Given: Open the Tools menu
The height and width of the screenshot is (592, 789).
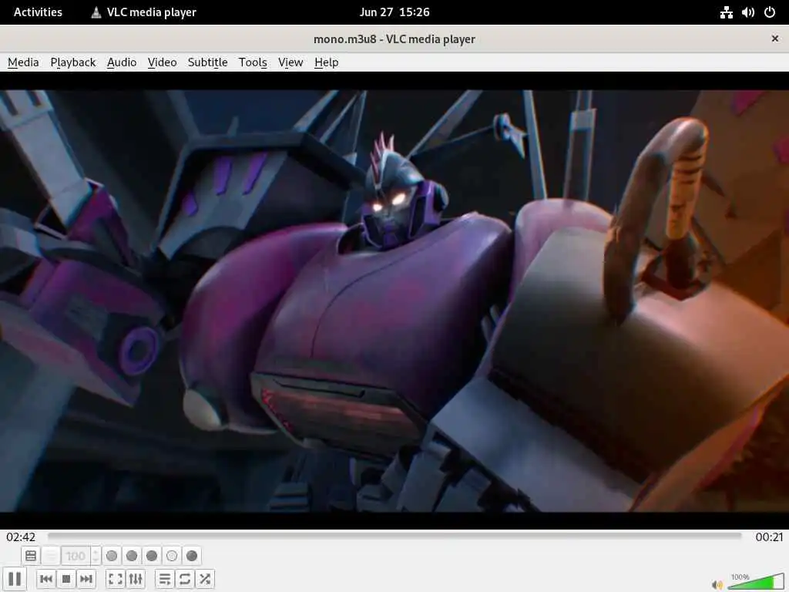Looking at the screenshot, I should (x=253, y=62).
